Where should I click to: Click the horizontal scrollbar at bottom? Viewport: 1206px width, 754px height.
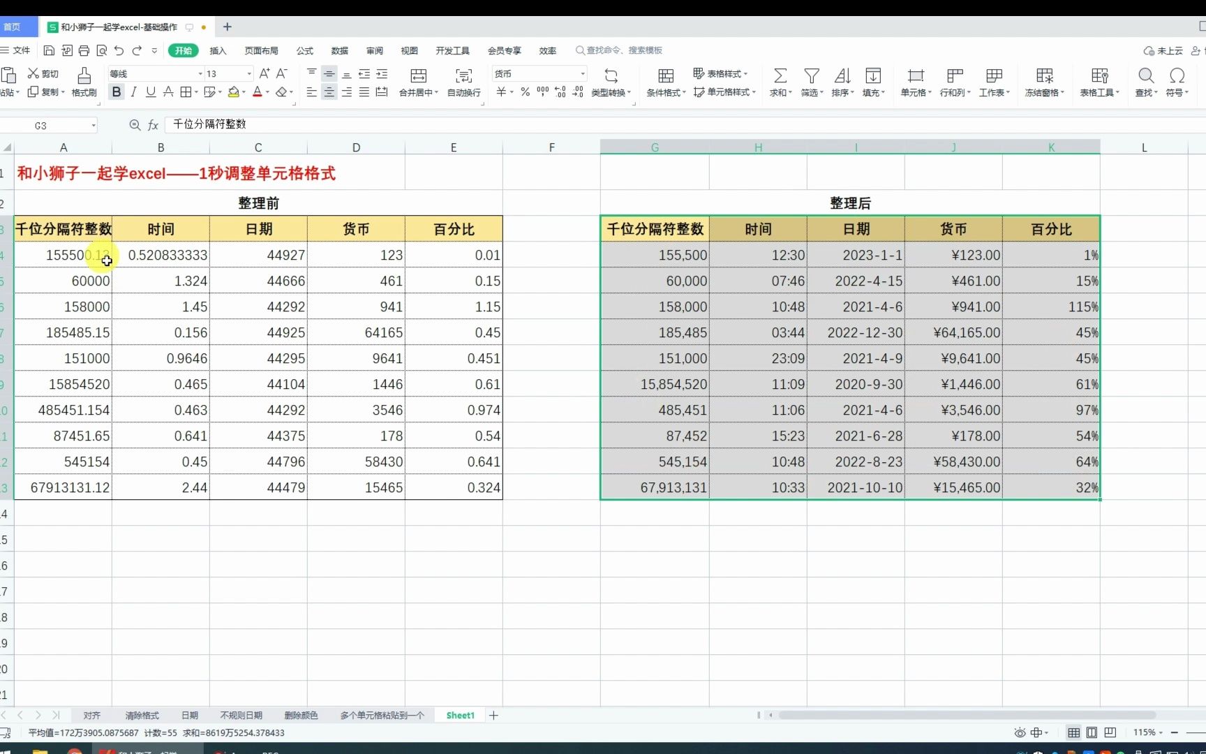tap(967, 715)
